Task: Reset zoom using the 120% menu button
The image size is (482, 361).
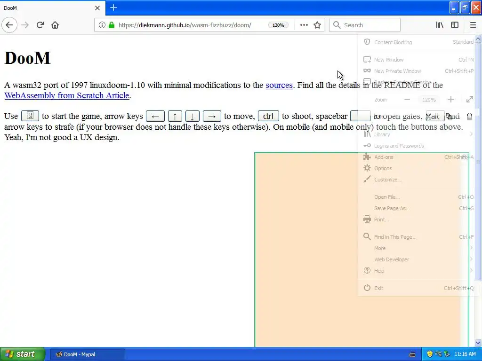Action: [x=429, y=100]
